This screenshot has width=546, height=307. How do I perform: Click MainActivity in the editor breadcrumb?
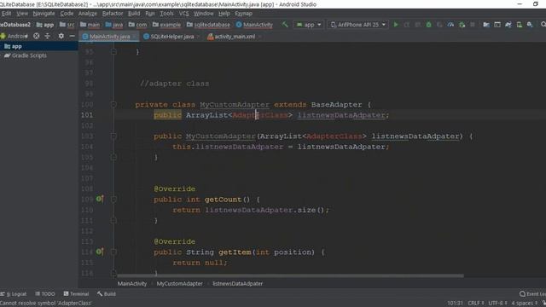[132, 284]
